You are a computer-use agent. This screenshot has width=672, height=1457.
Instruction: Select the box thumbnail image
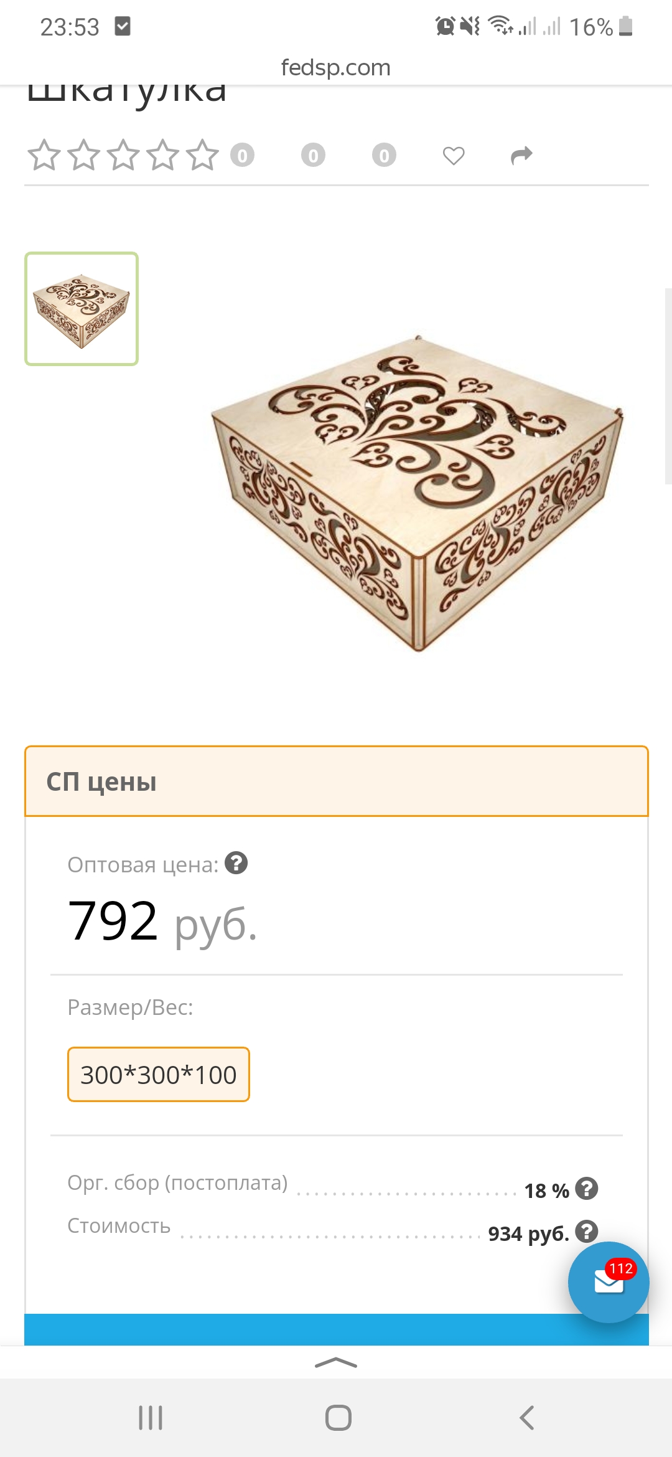pyautogui.click(x=82, y=309)
